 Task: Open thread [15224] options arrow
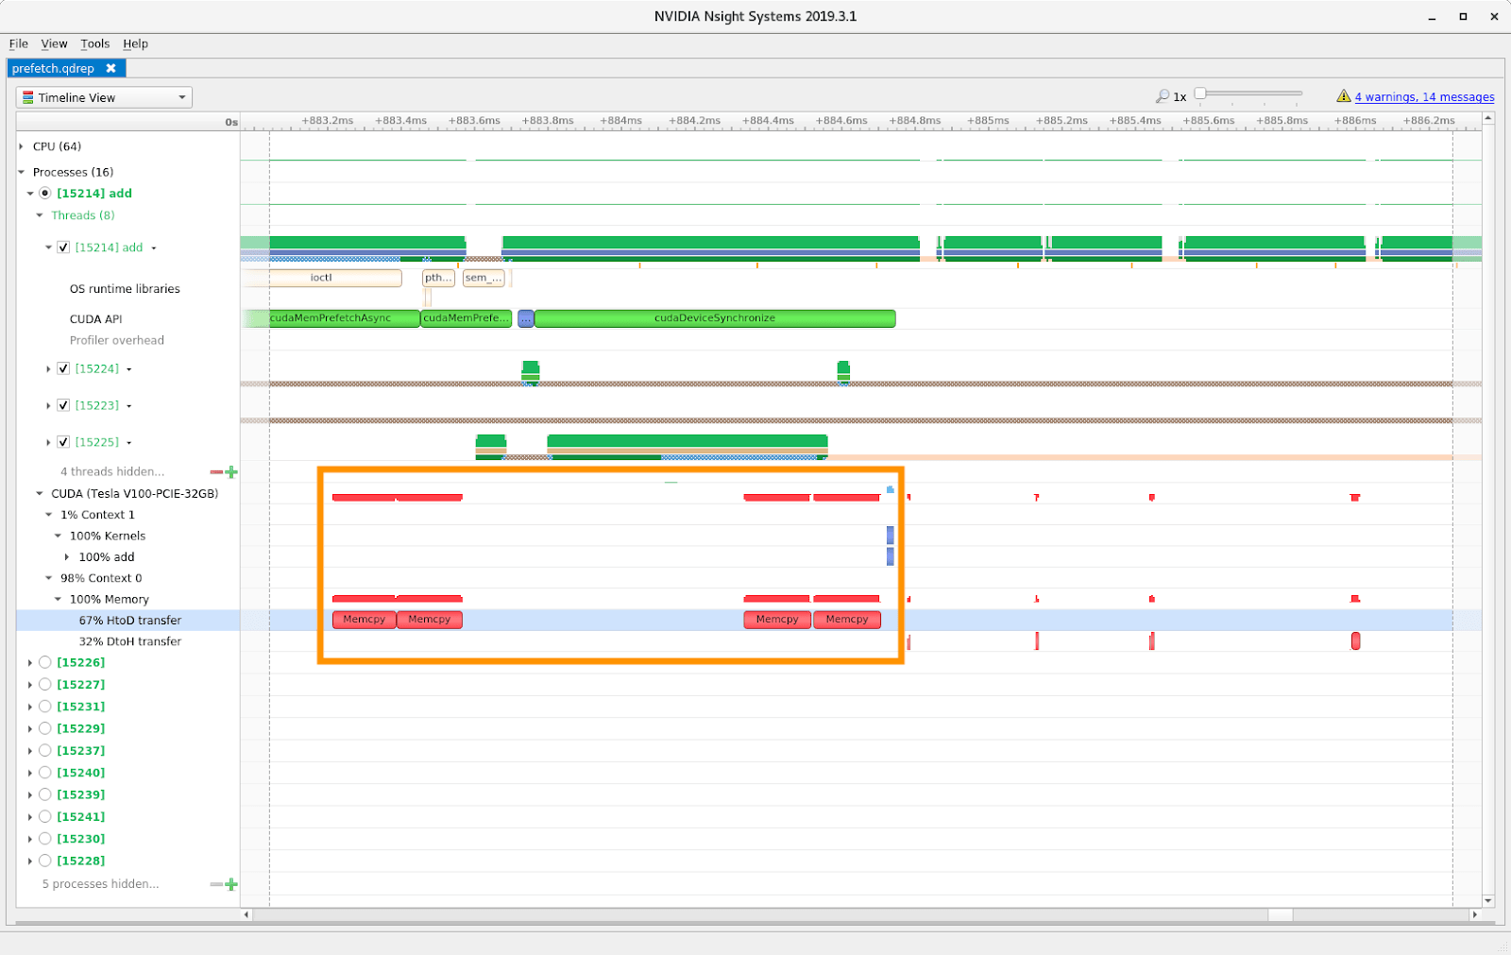click(x=129, y=369)
